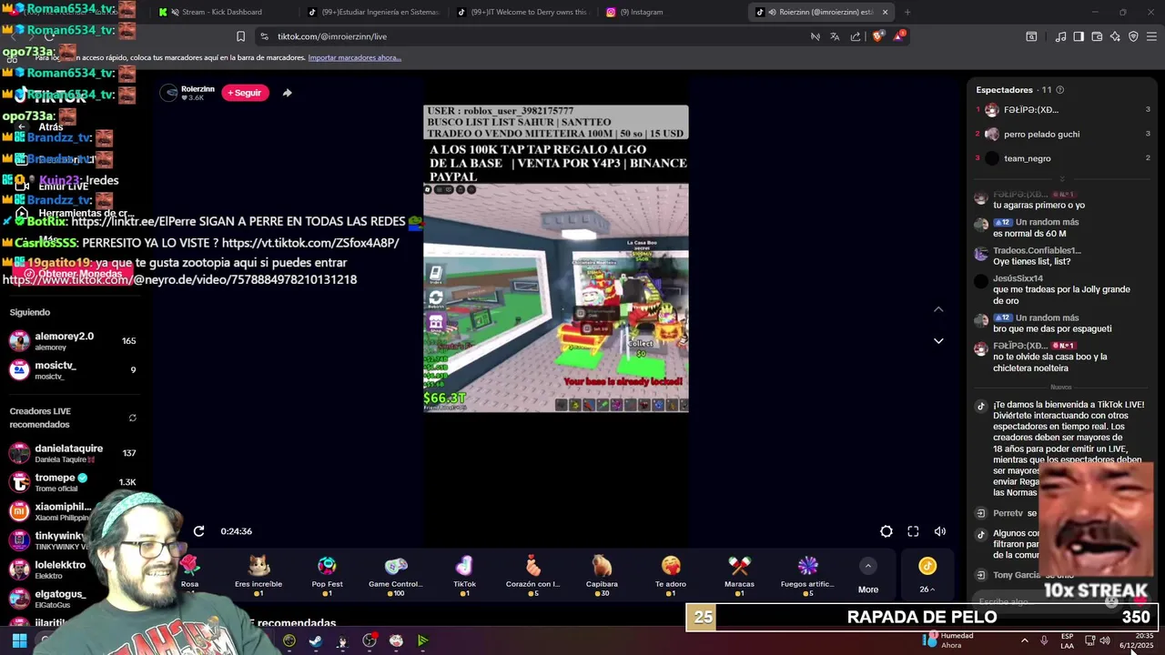
Task: Send the Maracas gift
Action: [739, 575]
